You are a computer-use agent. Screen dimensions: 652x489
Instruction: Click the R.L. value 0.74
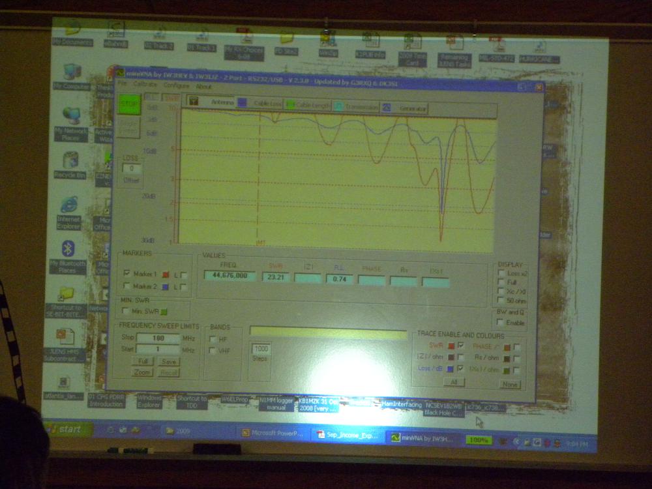tap(339, 279)
